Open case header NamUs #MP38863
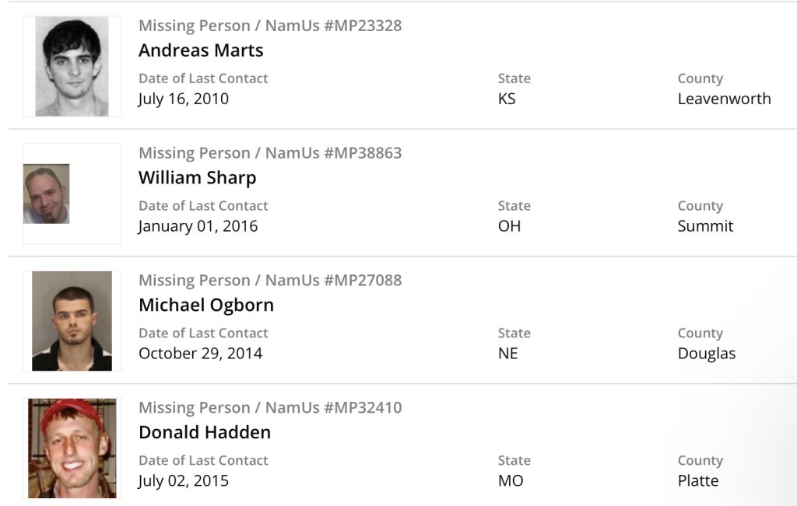Image resolution: width=797 pixels, height=506 pixels. point(270,153)
